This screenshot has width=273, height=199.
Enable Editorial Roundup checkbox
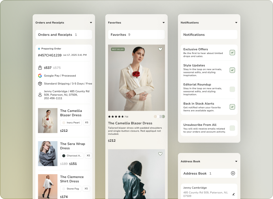[232, 89]
